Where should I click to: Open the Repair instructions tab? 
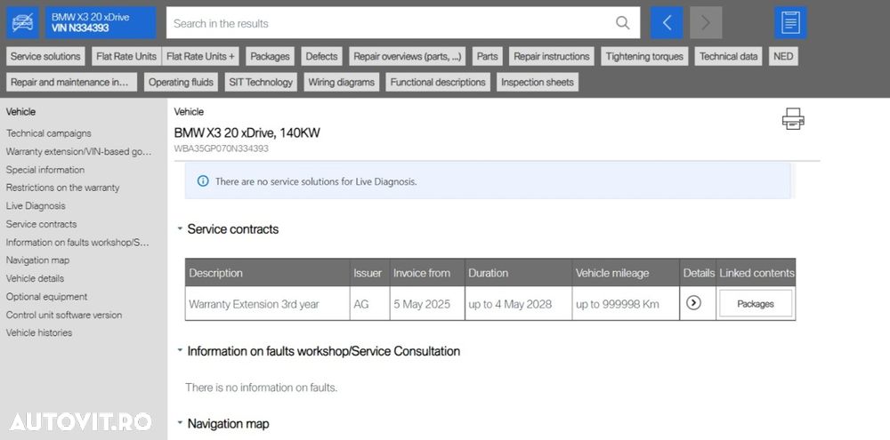[552, 56]
